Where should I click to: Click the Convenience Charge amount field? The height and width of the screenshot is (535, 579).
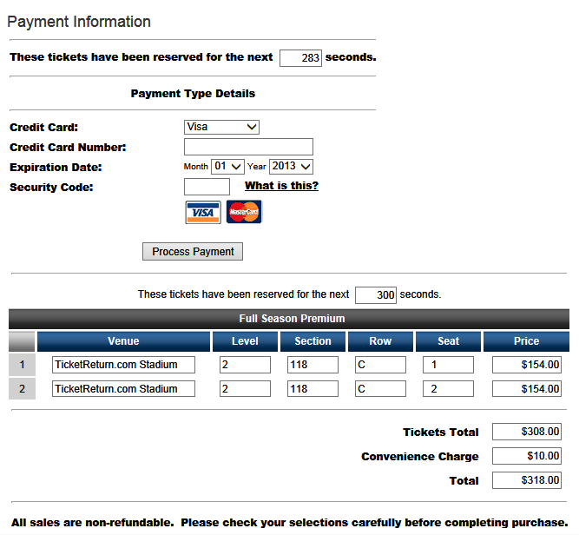[526, 456]
